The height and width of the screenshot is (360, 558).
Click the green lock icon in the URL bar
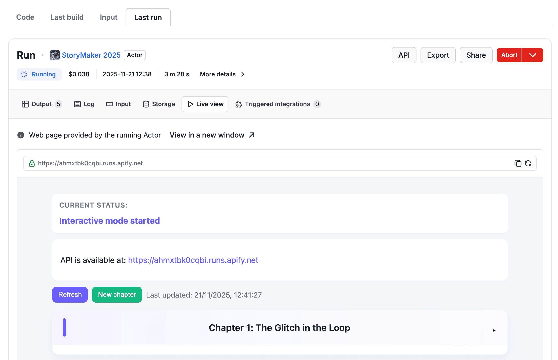pyautogui.click(x=32, y=163)
